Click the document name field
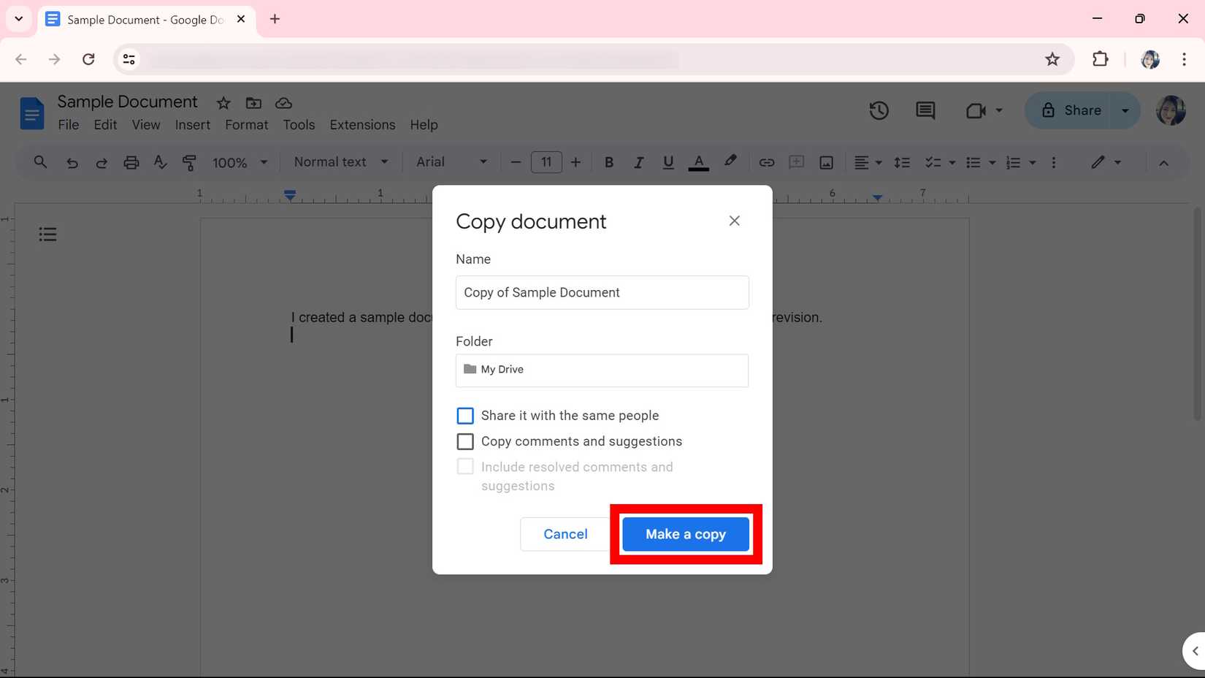The image size is (1205, 678). point(127,102)
